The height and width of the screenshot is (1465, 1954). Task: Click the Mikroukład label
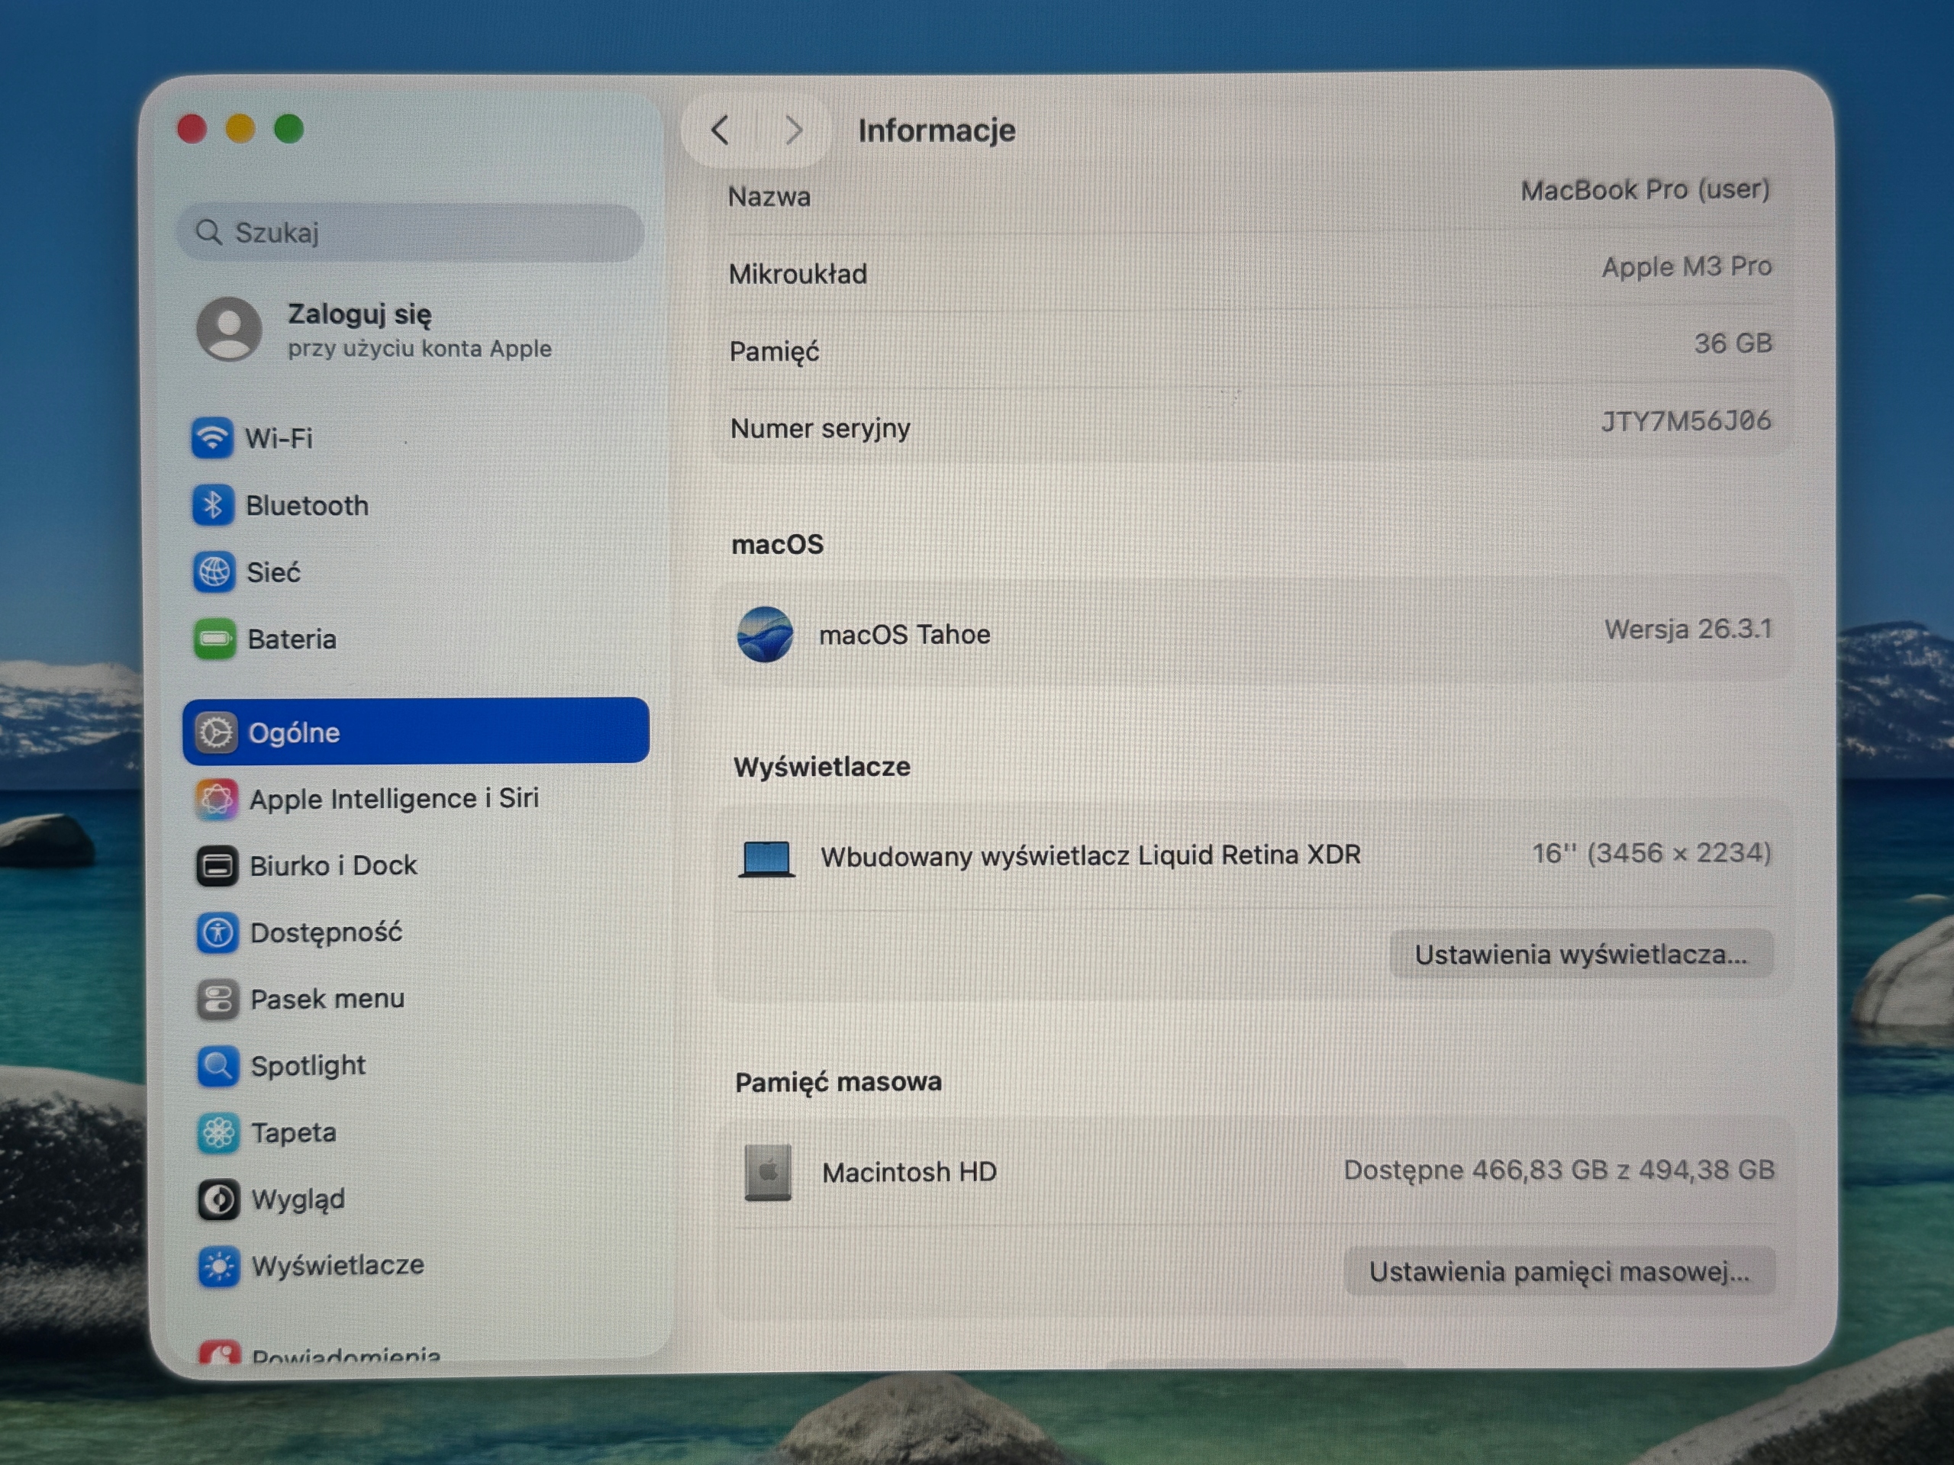click(798, 274)
